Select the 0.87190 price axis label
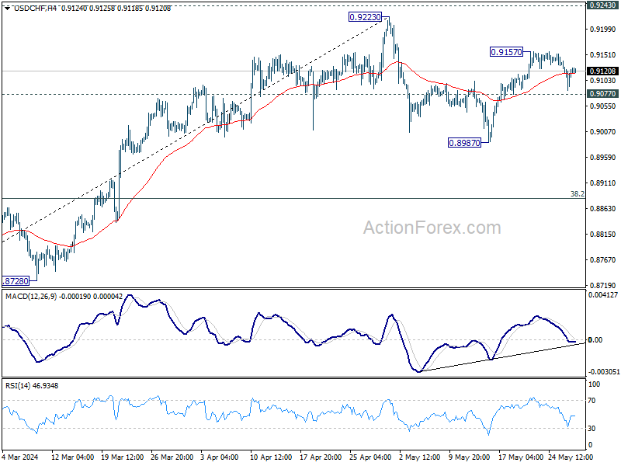This screenshot has height=466, width=621. coord(603,285)
